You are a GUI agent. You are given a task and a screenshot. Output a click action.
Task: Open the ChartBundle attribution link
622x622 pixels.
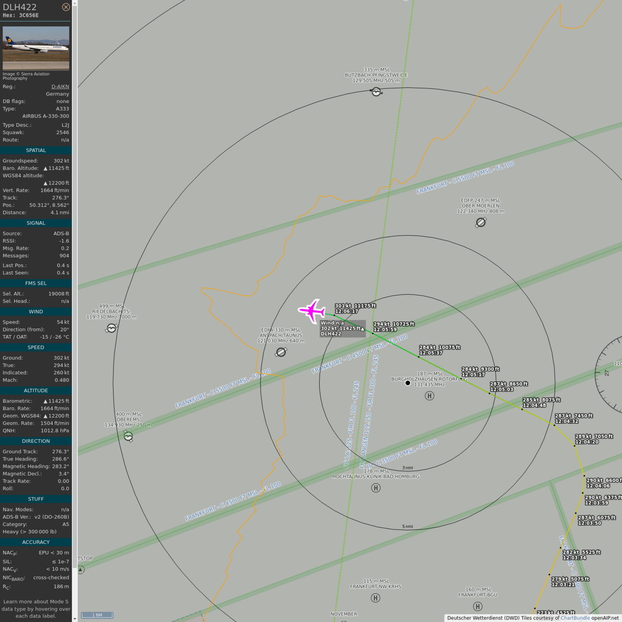[575, 618]
